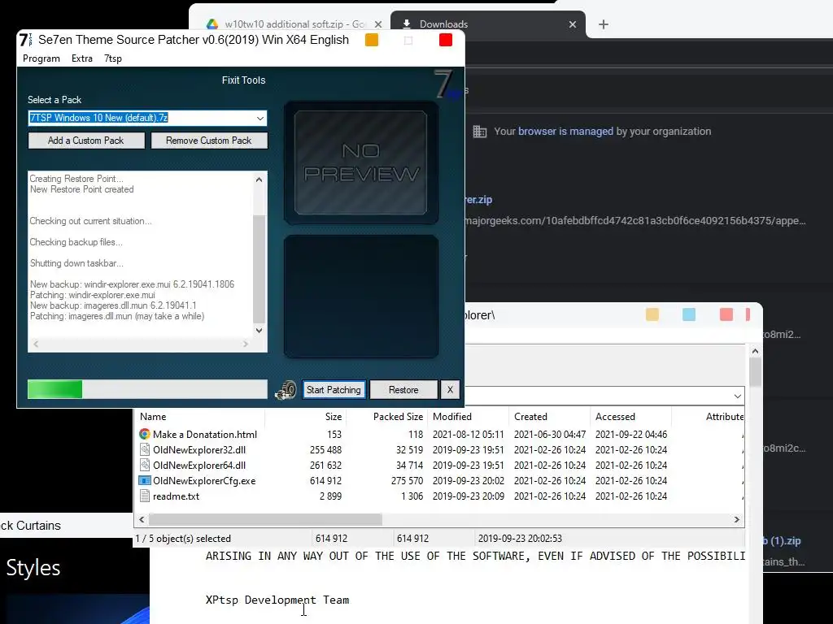Click the organization building icon in browser
The height and width of the screenshot is (624, 833).
[480, 132]
